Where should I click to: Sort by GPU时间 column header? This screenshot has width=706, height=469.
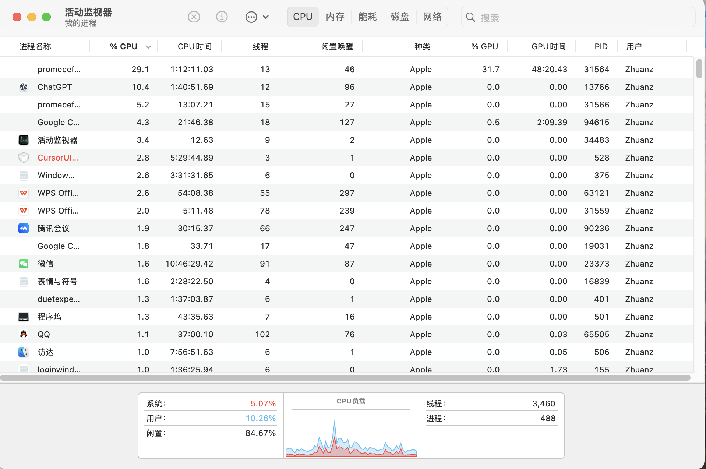tap(548, 46)
